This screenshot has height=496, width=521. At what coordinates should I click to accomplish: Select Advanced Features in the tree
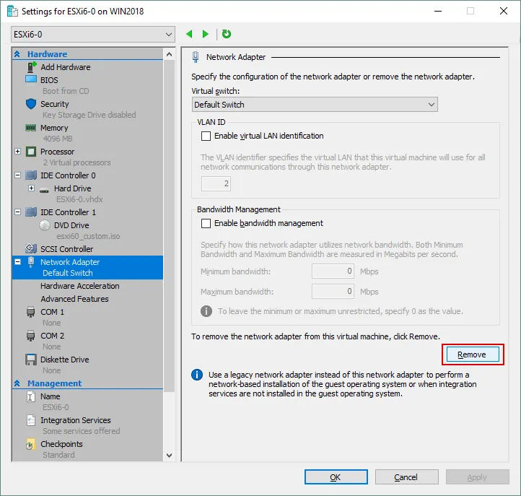[x=74, y=299]
